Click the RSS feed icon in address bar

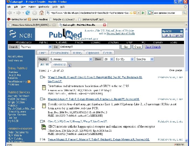(135, 13)
